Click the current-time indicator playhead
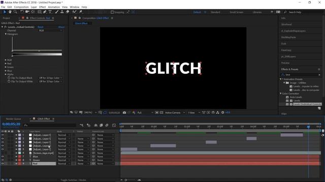Screen dimensions: 325x182 [x=308, y=127]
